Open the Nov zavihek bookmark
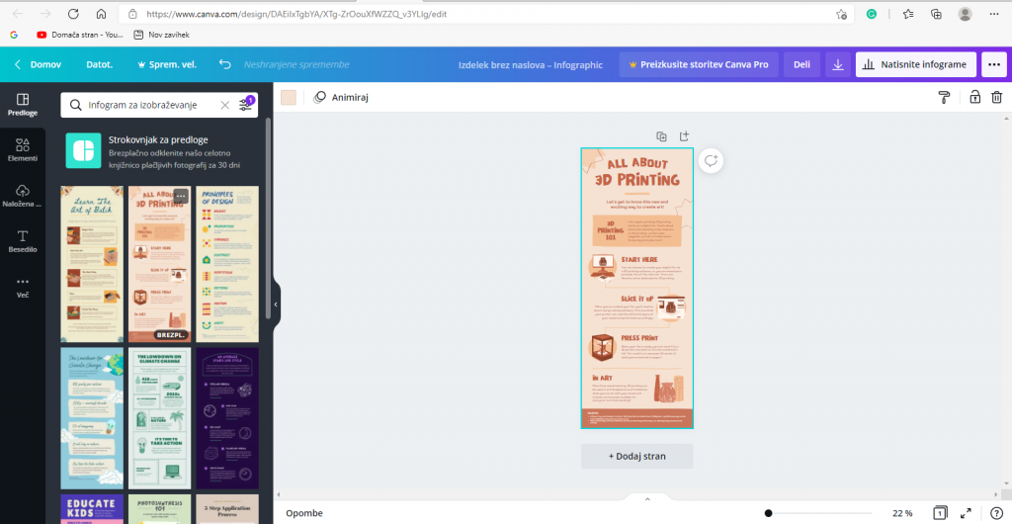 [161, 35]
